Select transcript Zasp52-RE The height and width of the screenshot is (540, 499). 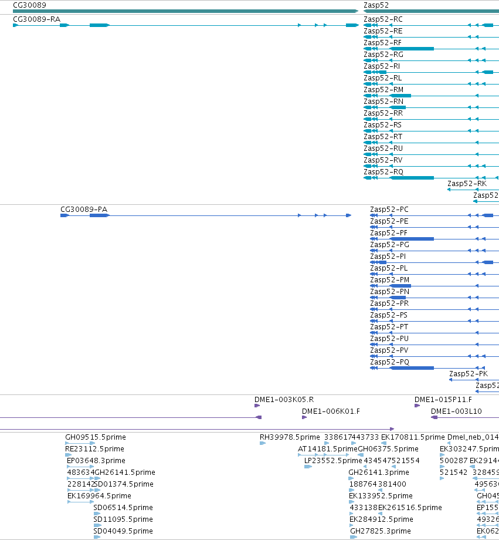coord(383,31)
